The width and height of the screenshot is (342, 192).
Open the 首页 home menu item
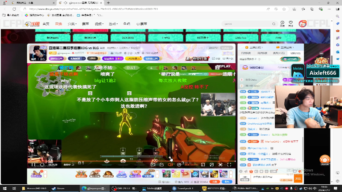(46, 24)
